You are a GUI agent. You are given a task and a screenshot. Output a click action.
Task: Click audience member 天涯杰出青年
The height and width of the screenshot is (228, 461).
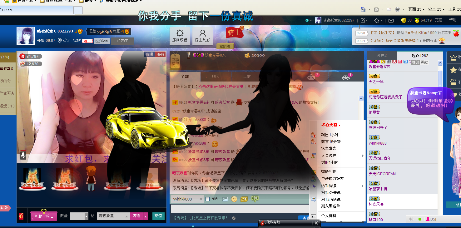tap(380, 158)
